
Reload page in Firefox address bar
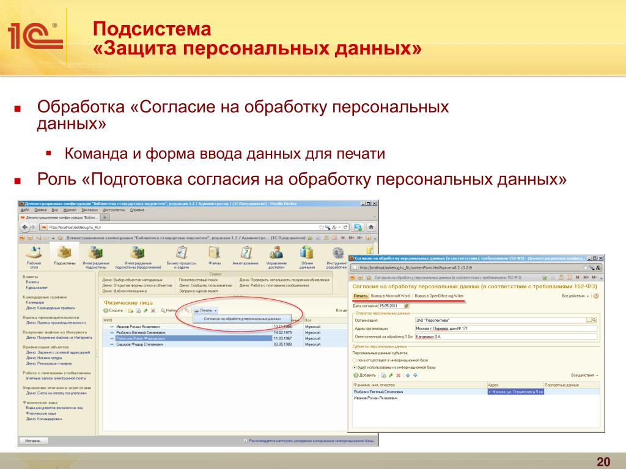coord(346,227)
